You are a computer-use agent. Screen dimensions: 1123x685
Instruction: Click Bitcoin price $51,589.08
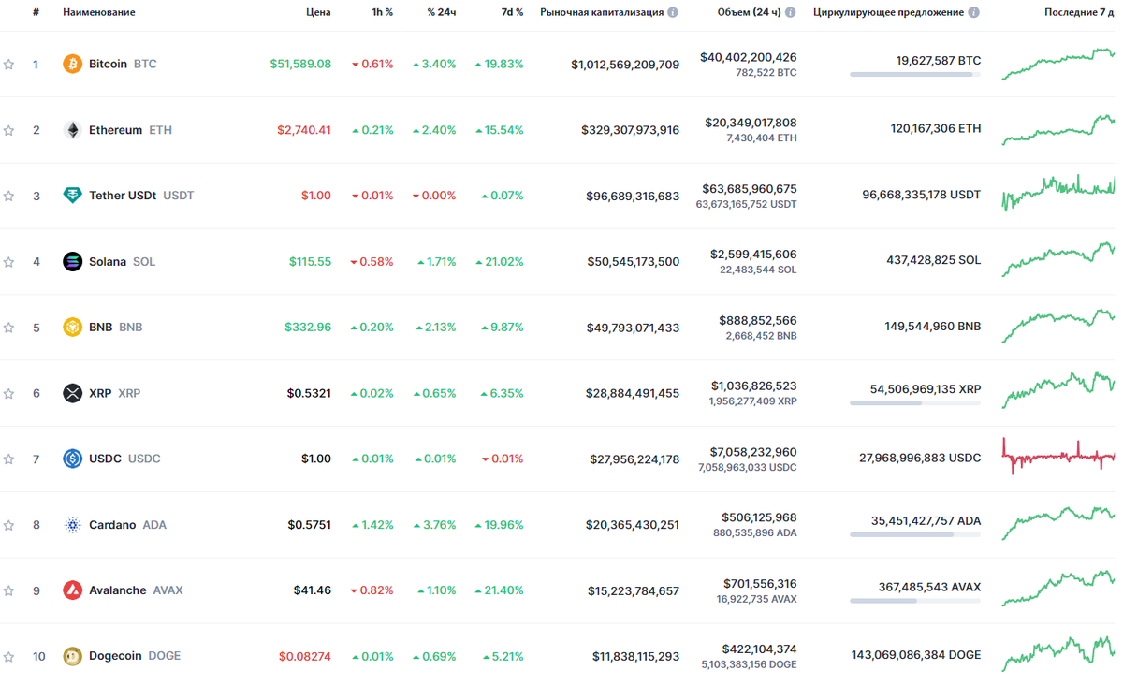[x=300, y=65]
